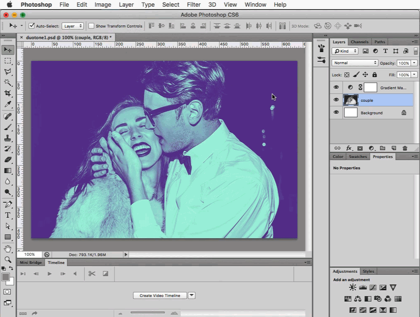The height and width of the screenshot is (317, 420).
Task: Expand the layer filter Kind dropdown
Action: 345,51
